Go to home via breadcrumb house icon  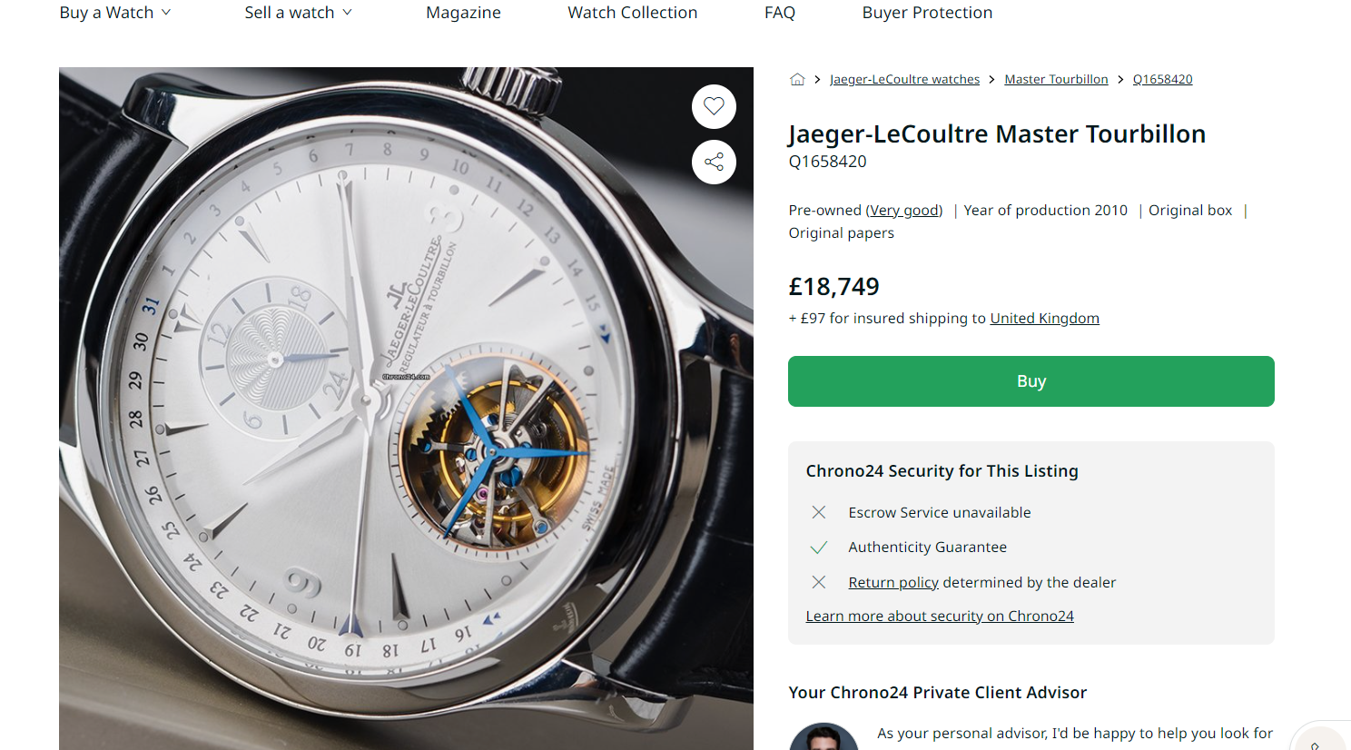[797, 79]
